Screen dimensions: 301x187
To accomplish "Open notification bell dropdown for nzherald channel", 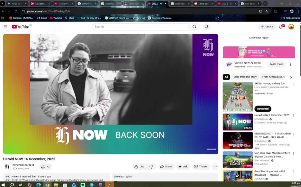I will tap(46, 166).
